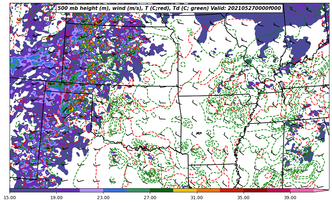Select the orange colorbar segment

[208, 190]
